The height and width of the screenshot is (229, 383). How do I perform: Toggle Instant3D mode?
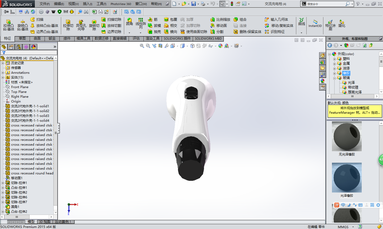(315, 23)
